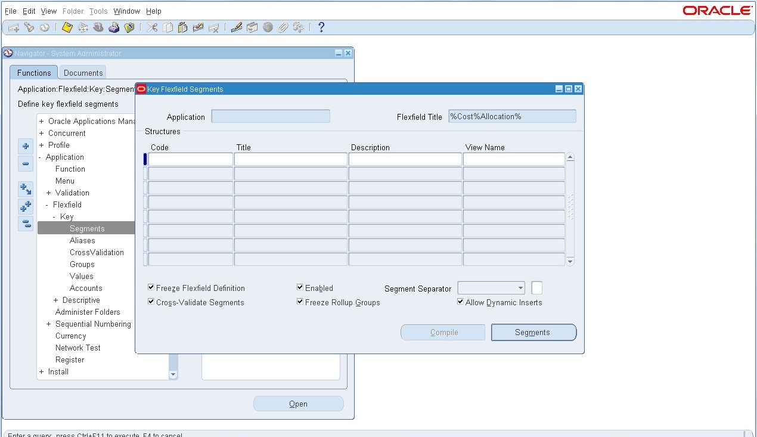Click the Clear Record eraser icon
The image size is (757, 437).
pos(198,27)
